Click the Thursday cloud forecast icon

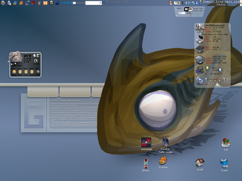click(38, 72)
